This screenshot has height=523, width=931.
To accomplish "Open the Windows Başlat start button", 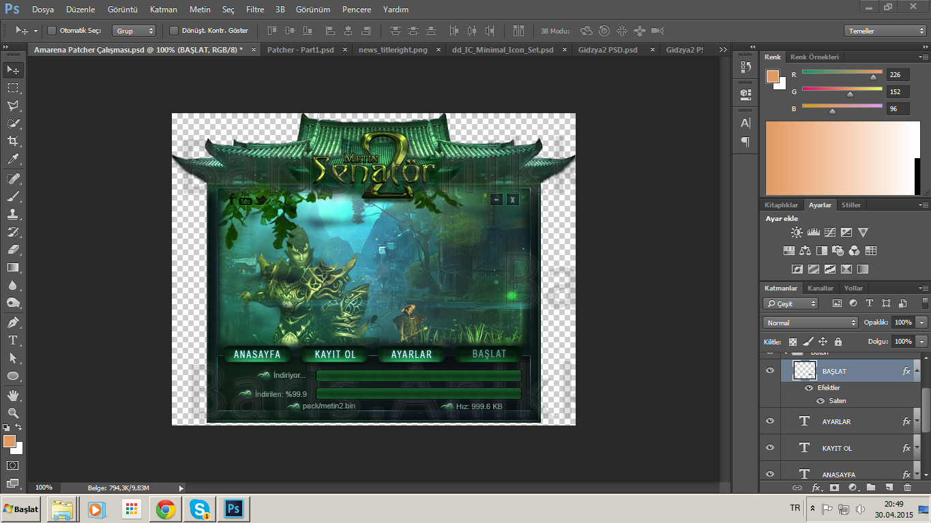I will (x=21, y=509).
